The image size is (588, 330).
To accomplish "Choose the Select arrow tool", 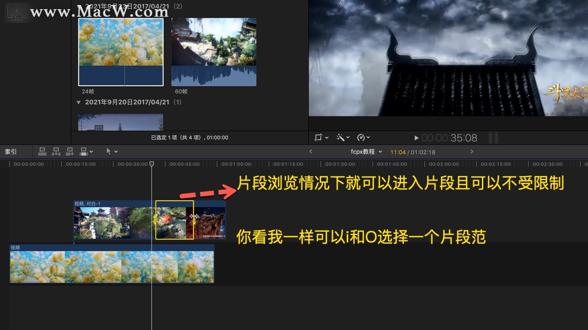I will (108, 151).
